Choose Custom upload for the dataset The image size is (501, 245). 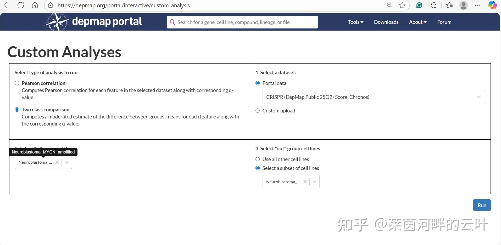click(x=258, y=110)
